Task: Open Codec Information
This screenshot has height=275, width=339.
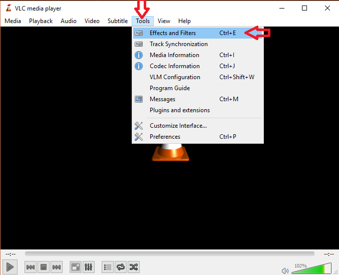Action: (x=198, y=66)
